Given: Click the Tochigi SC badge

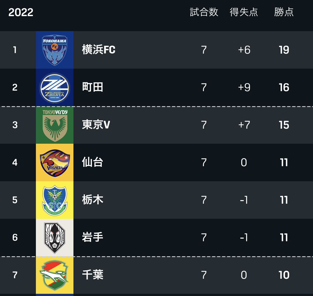Looking at the screenshot, I should (x=55, y=200).
